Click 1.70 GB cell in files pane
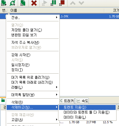Screen dimensions: 119x126 click(x=74, y=122)
